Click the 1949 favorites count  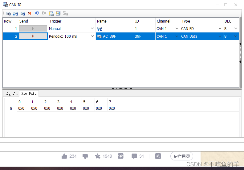coord(107,156)
